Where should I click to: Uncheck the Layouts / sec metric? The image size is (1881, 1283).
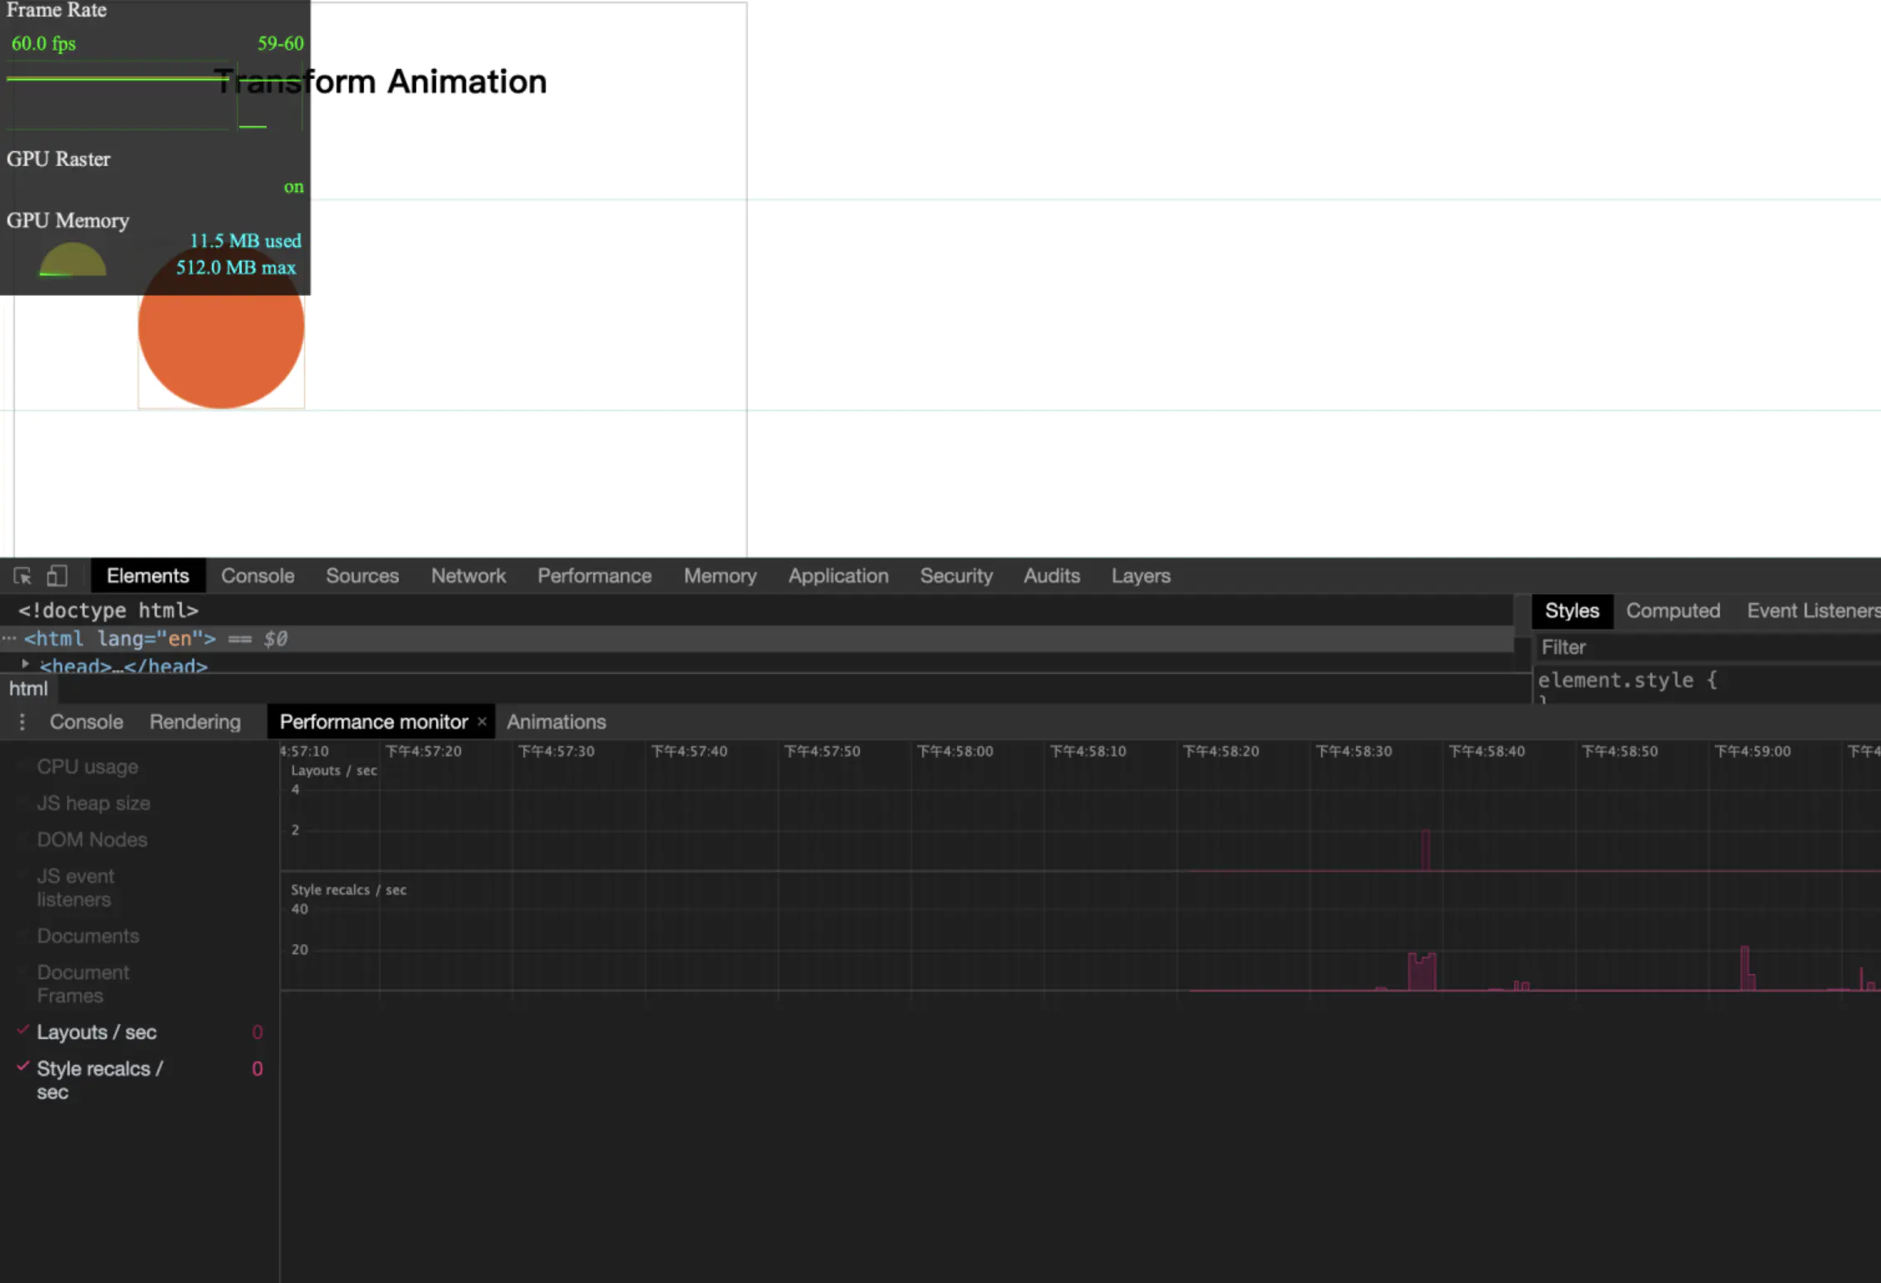[x=23, y=1030]
